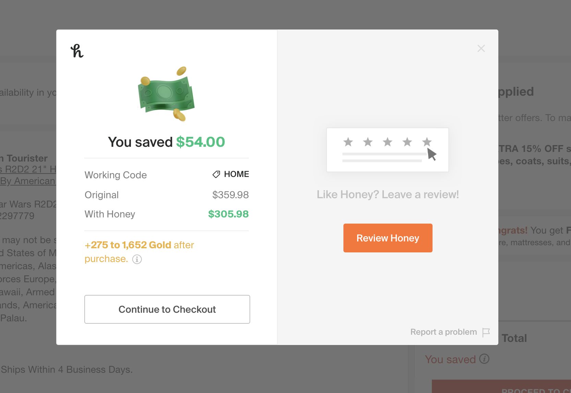Image resolution: width=571 pixels, height=393 pixels.
Task: Click the Like Honey? Leave a review text
Action: tap(388, 194)
